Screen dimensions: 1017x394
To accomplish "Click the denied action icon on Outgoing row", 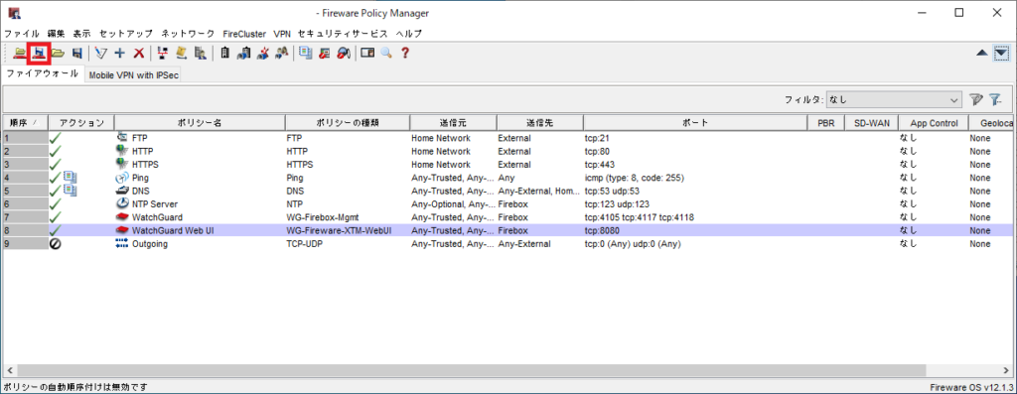I will 56,244.
